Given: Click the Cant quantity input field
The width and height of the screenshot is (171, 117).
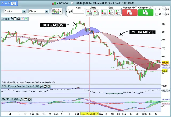Looking at the screenshot, I should pyautogui.click(x=79, y=12).
